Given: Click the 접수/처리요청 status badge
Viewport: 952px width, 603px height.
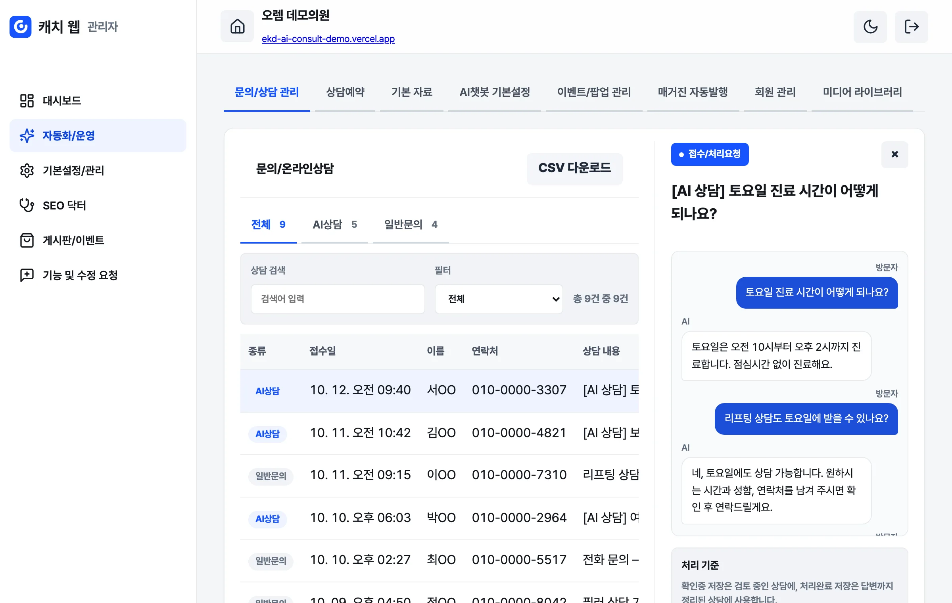Looking at the screenshot, I should click(710, 154).
